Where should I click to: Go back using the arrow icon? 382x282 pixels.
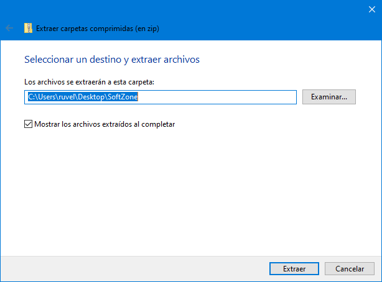[9, 28]
